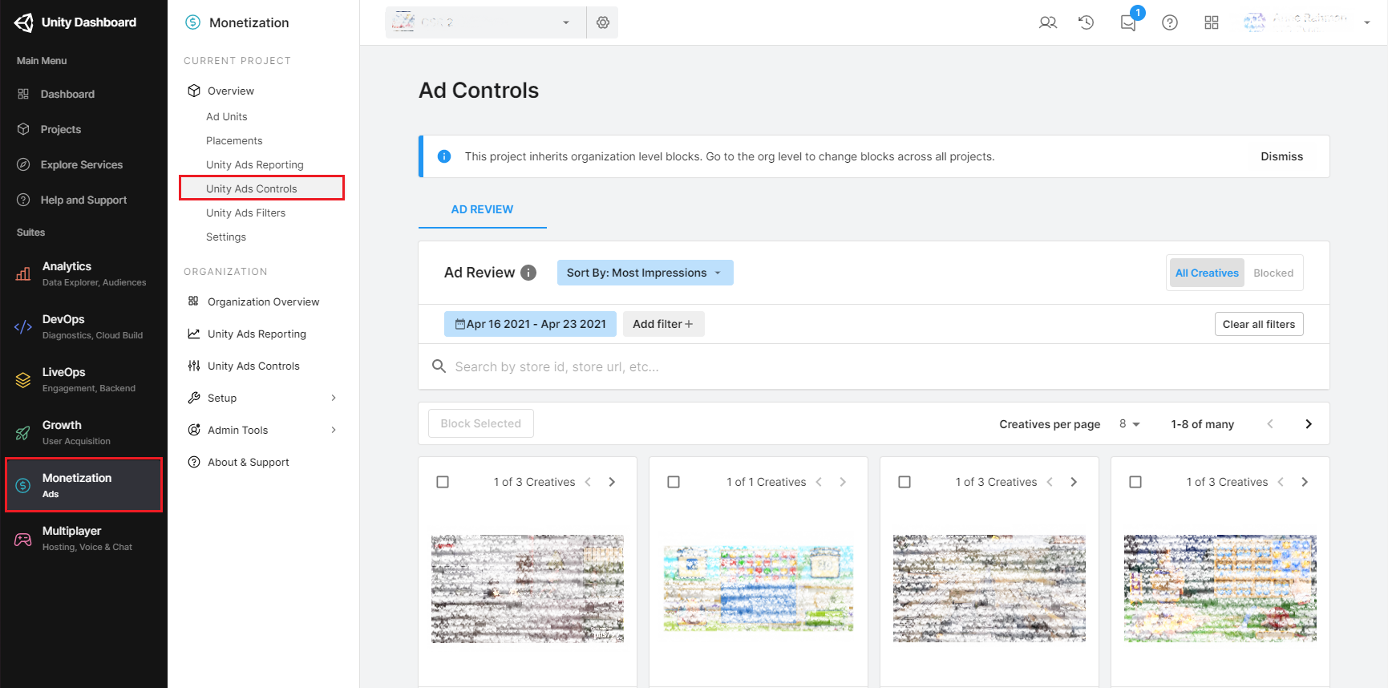1388x688 pixels.
Task: Open Unity Ads Filters menu item
Action: click(245, 212)
